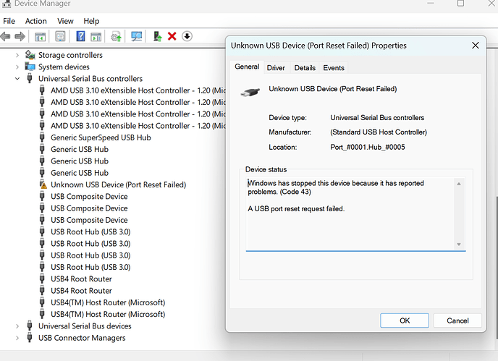Click the Universal Serial Bus controllers USB icon

pos(30,78)
